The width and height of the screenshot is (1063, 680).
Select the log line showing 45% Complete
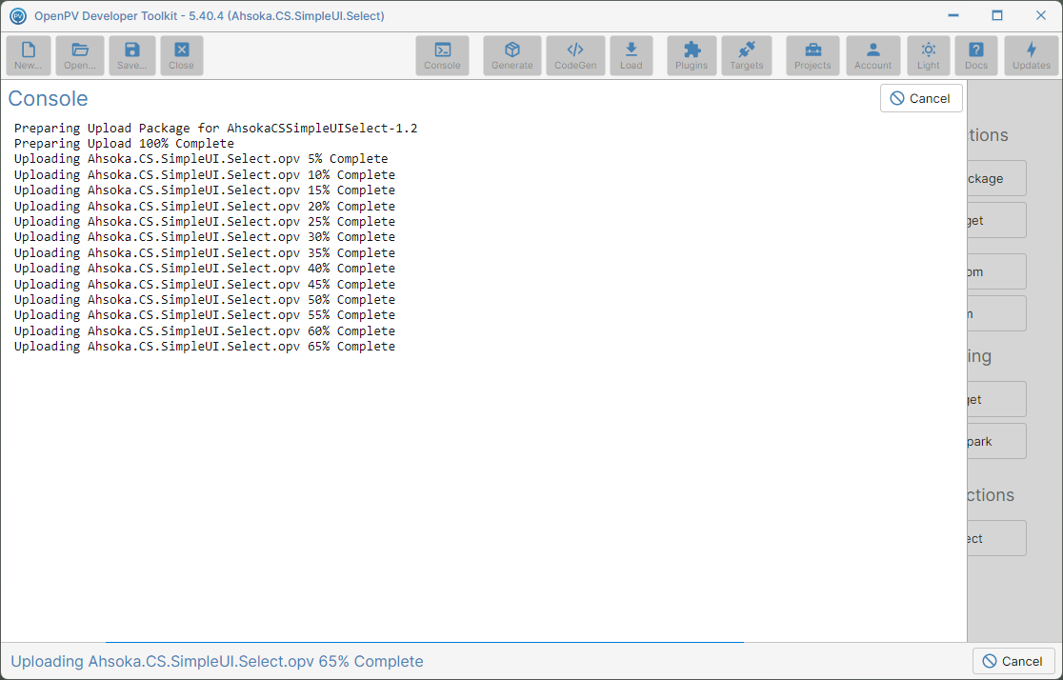click(205, 284)
